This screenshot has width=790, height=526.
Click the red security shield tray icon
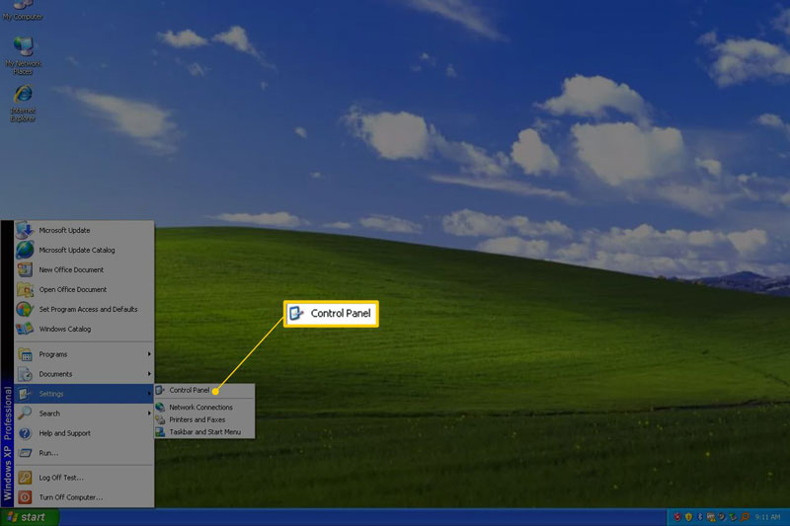tap(677, 517)
